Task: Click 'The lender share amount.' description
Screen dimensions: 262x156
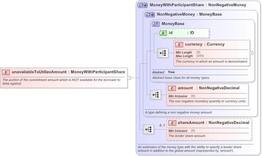Action: (187, 136)
